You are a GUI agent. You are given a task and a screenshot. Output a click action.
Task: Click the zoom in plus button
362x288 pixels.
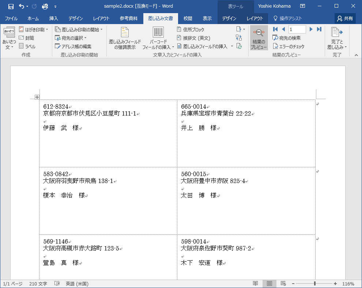coord(335,284)
